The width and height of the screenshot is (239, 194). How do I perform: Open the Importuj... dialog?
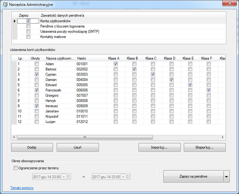160,147
